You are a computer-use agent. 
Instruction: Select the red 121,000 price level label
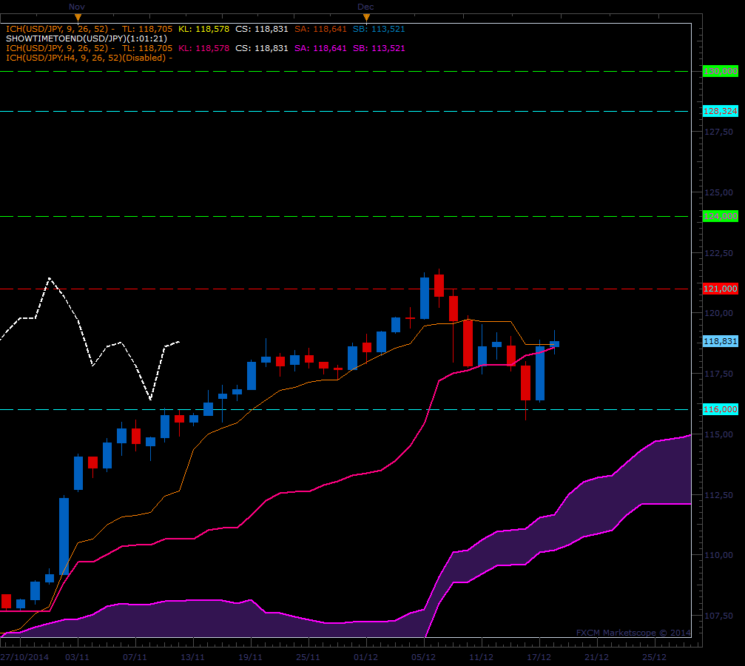click(x=720, y=289)
